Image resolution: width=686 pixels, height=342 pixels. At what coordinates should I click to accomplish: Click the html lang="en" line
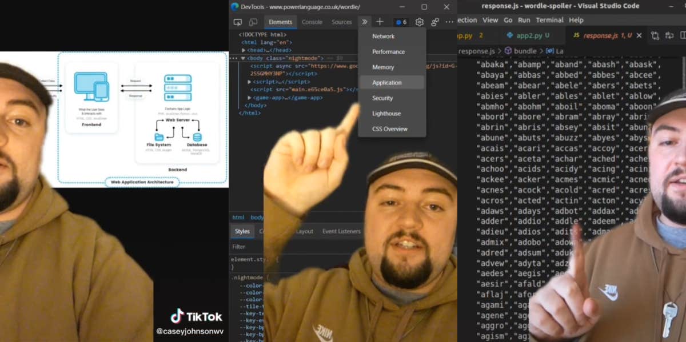pyautogui.click(x=266, y=42)
